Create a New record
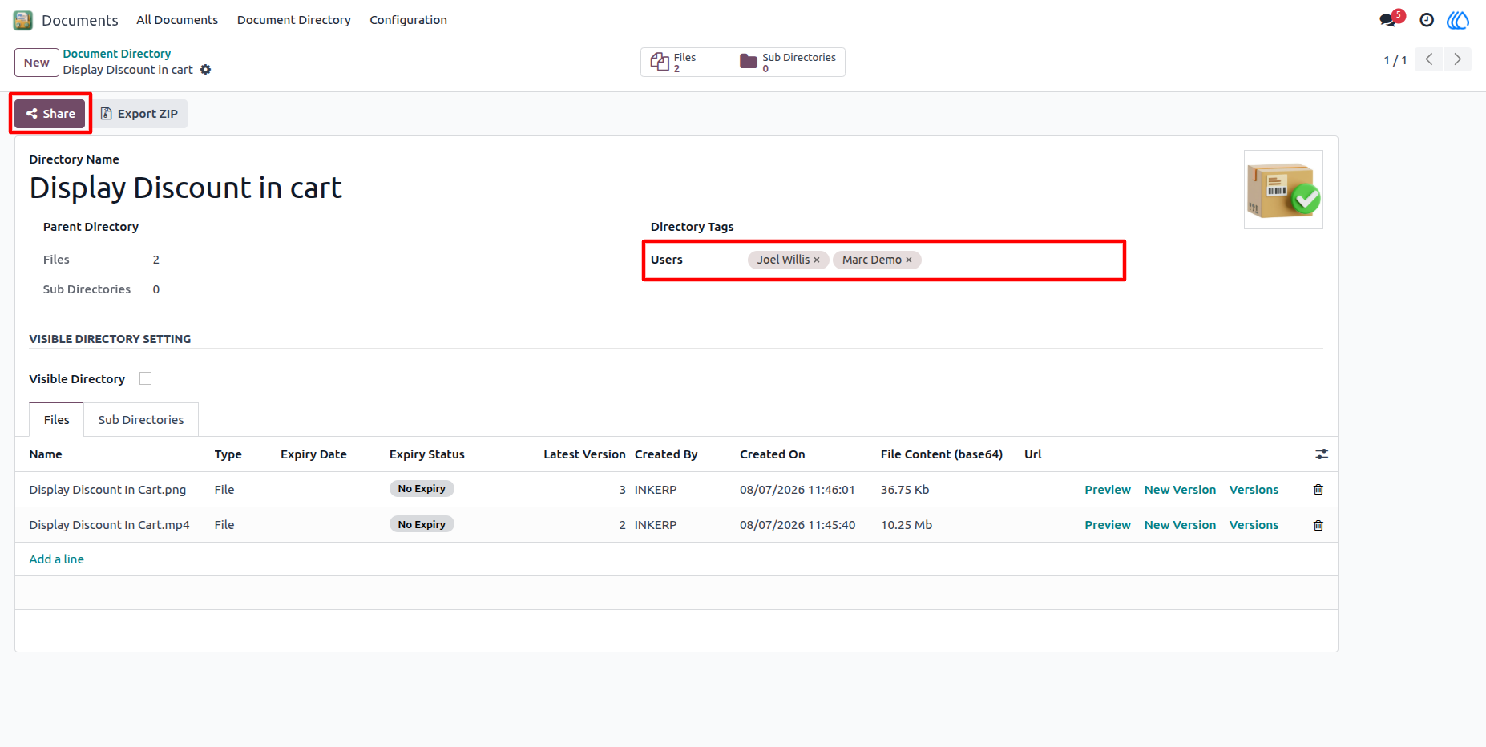Viewport: 1486px width, 747px height. (37, 63)
